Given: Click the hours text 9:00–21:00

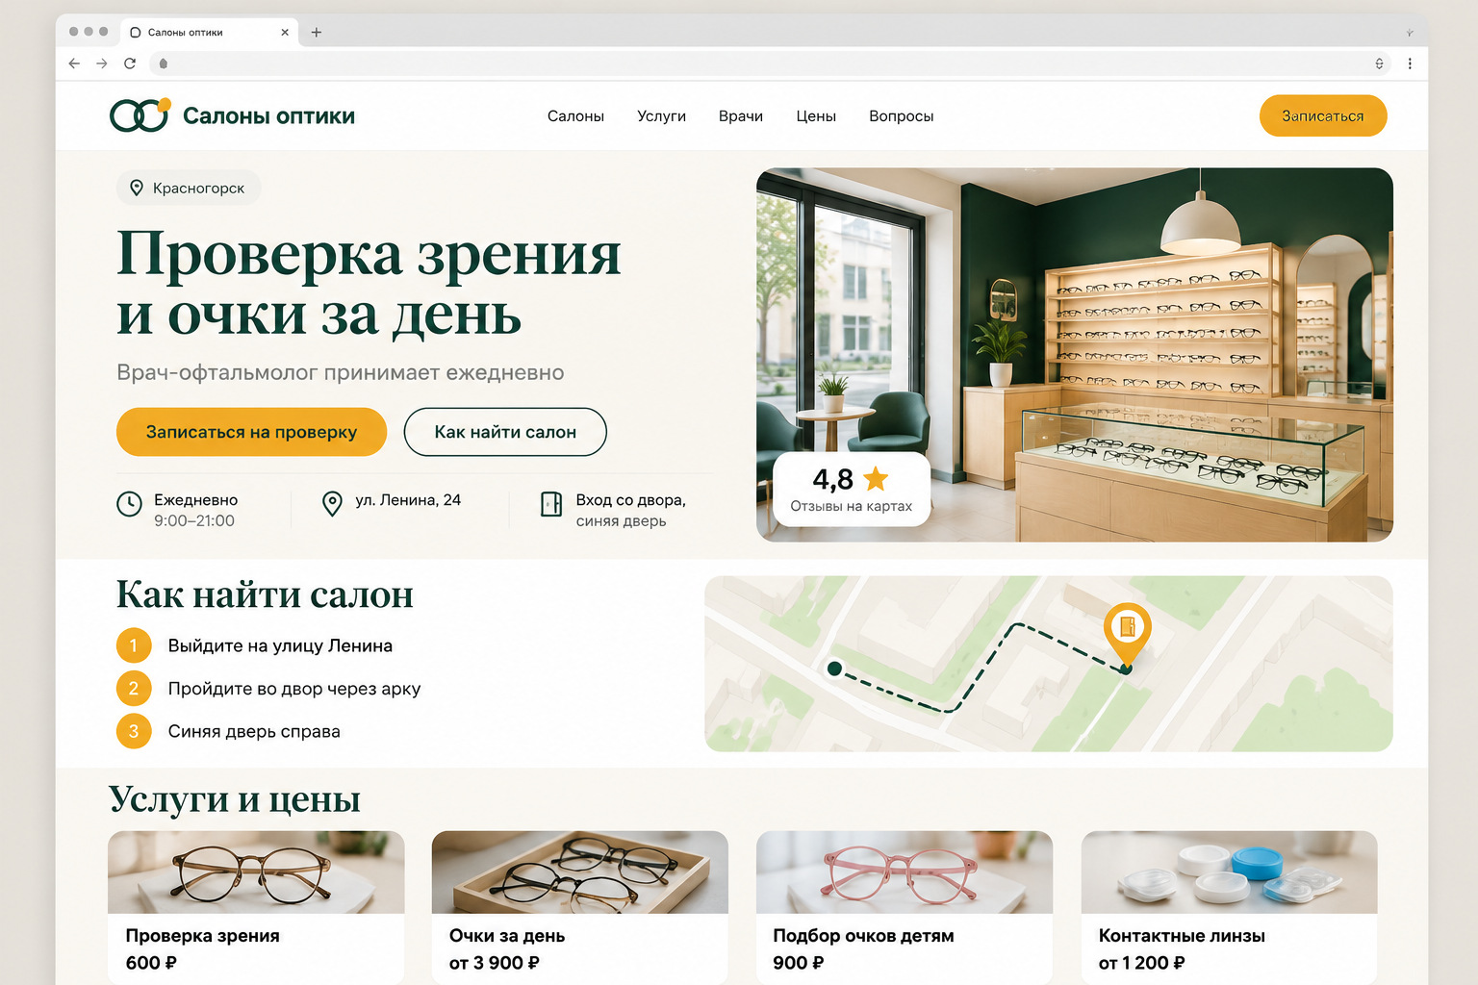Looking at the screenshot, I should tap(194, 520).
